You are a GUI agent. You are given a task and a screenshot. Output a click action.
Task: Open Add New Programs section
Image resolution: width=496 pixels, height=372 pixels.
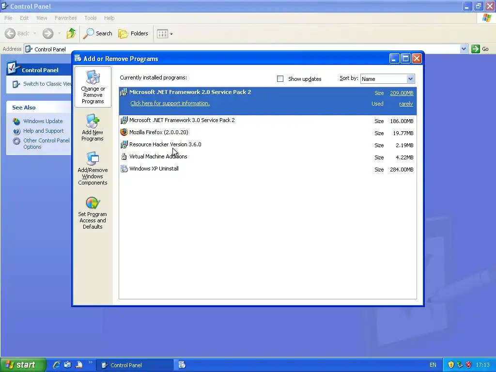93,127
